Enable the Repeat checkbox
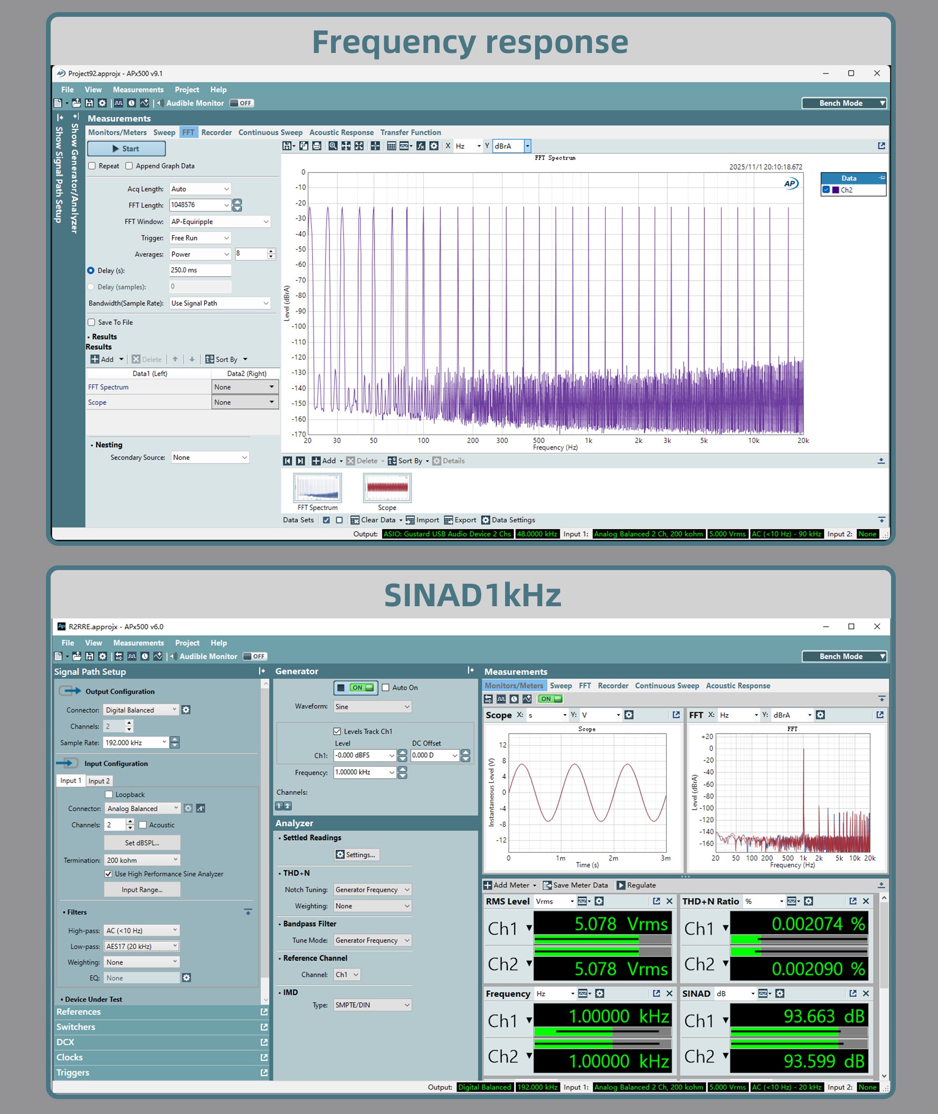 click(x=92, y=166)
